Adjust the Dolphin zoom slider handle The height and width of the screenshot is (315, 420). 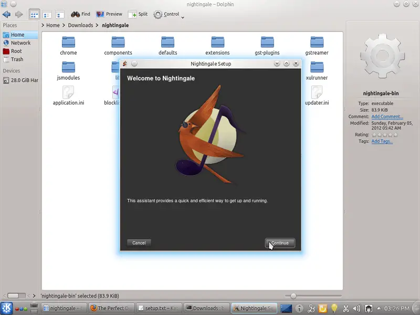tap(293, 296)
